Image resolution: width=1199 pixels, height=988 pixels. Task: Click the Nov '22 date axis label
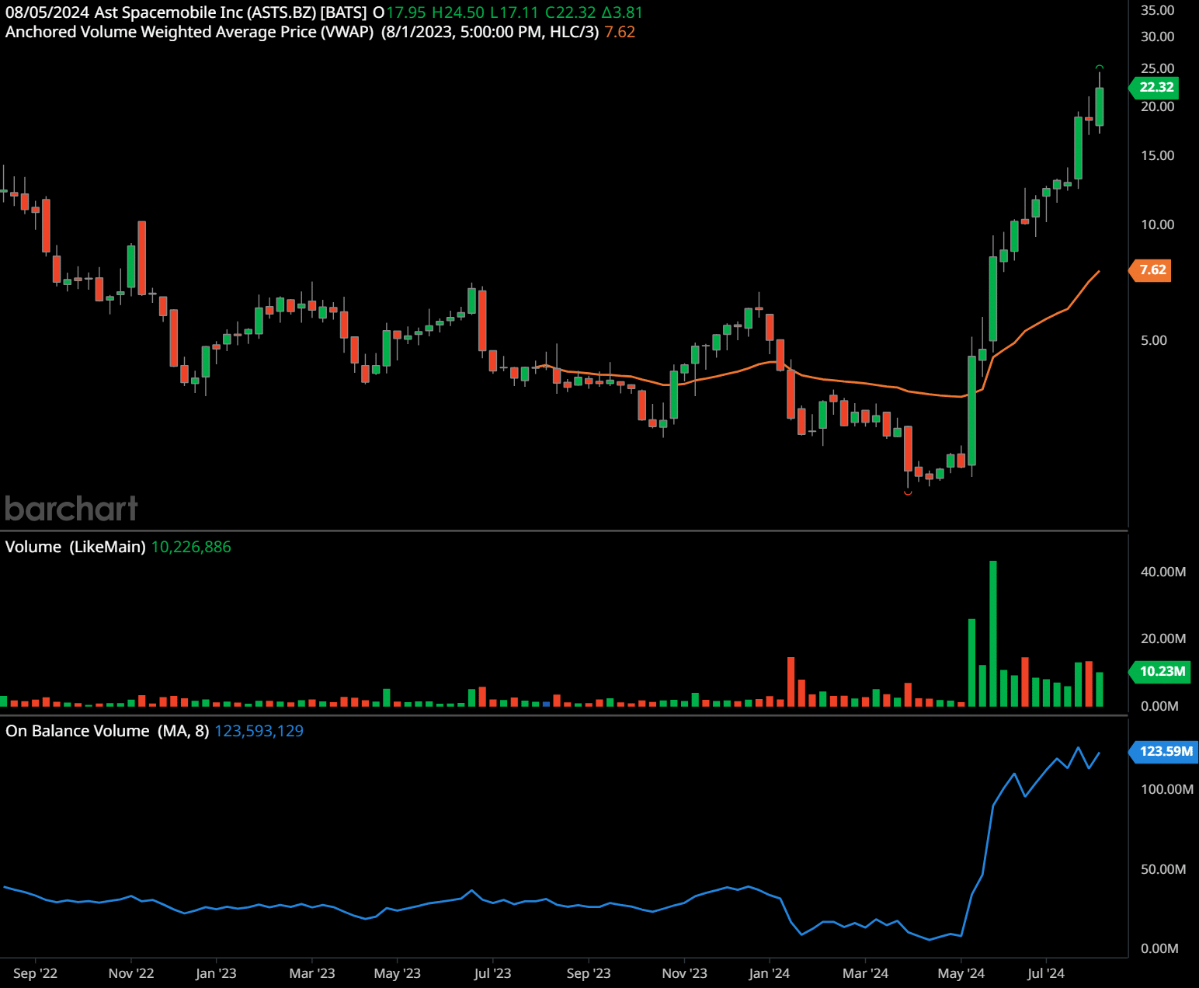point(131,973)
